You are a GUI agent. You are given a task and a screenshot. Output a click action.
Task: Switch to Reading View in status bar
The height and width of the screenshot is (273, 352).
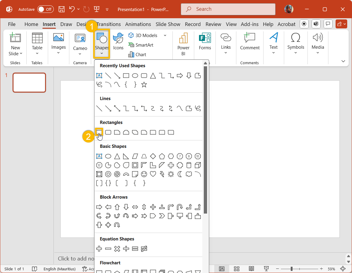point(252,269)
